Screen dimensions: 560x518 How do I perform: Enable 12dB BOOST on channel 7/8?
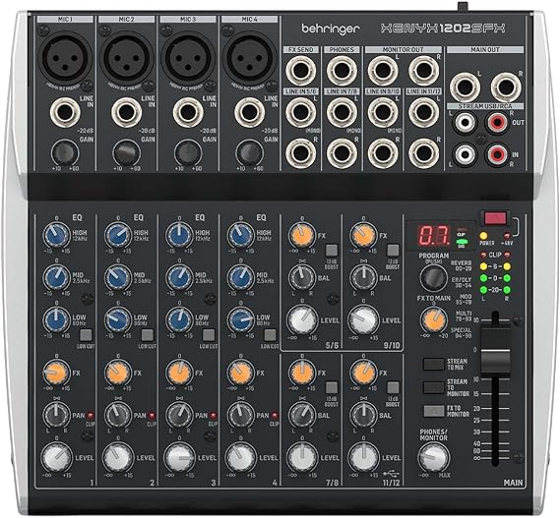pyautogui.click(x=332, y=388)
